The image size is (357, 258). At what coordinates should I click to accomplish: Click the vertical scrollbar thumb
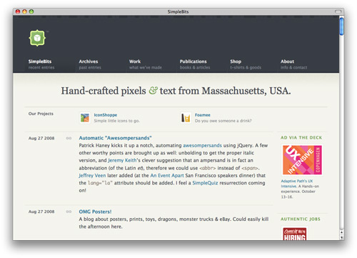(x=342, y=26)
